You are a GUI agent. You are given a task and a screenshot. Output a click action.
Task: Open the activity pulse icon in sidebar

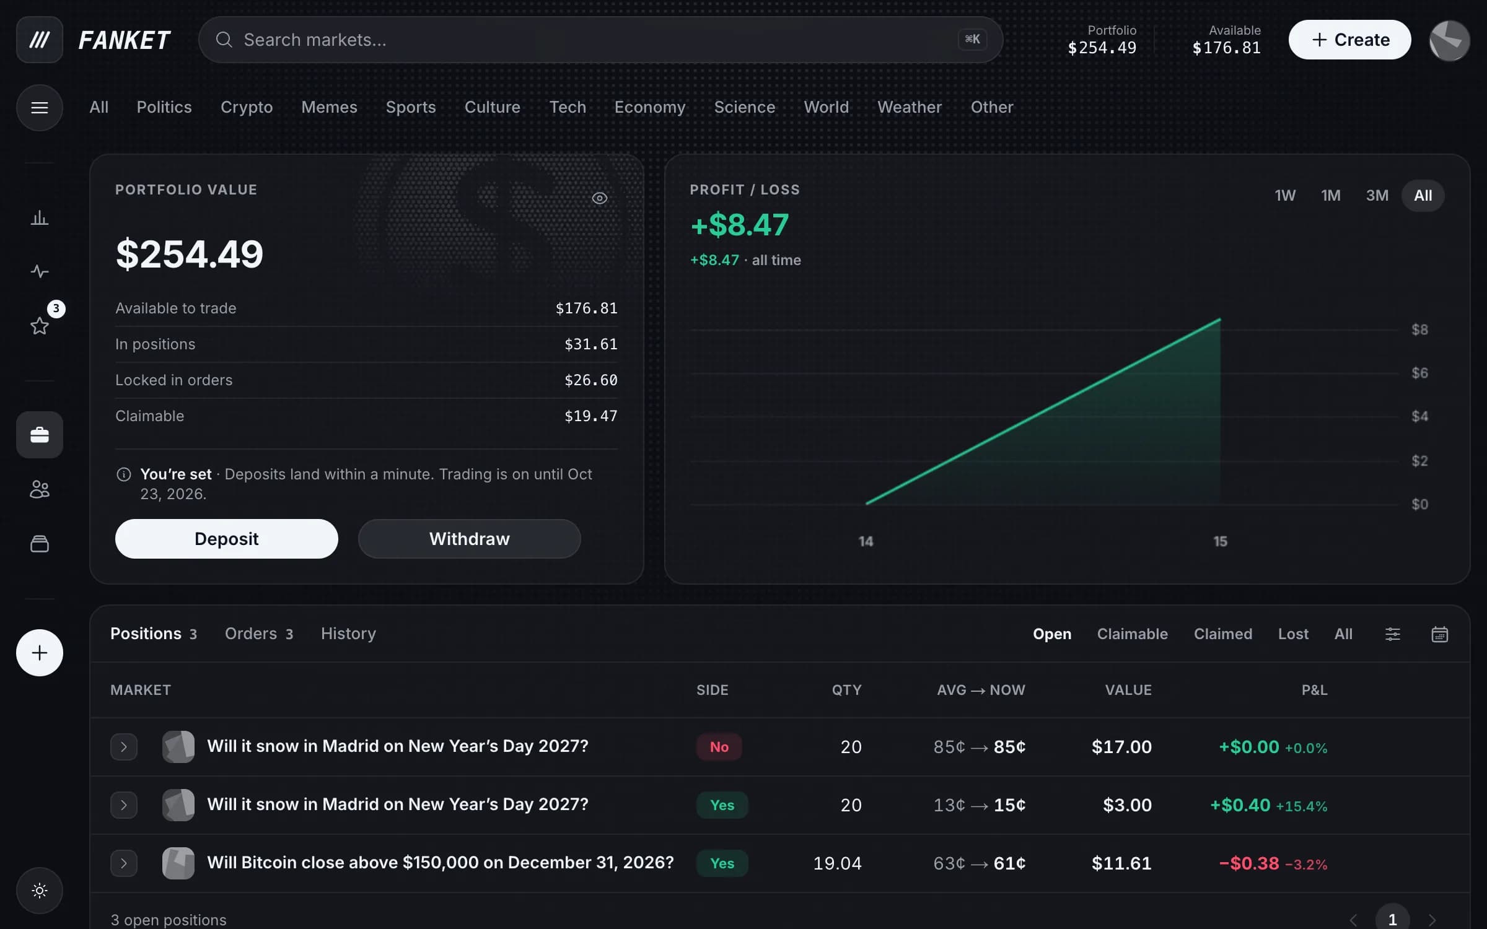[40, 271]
